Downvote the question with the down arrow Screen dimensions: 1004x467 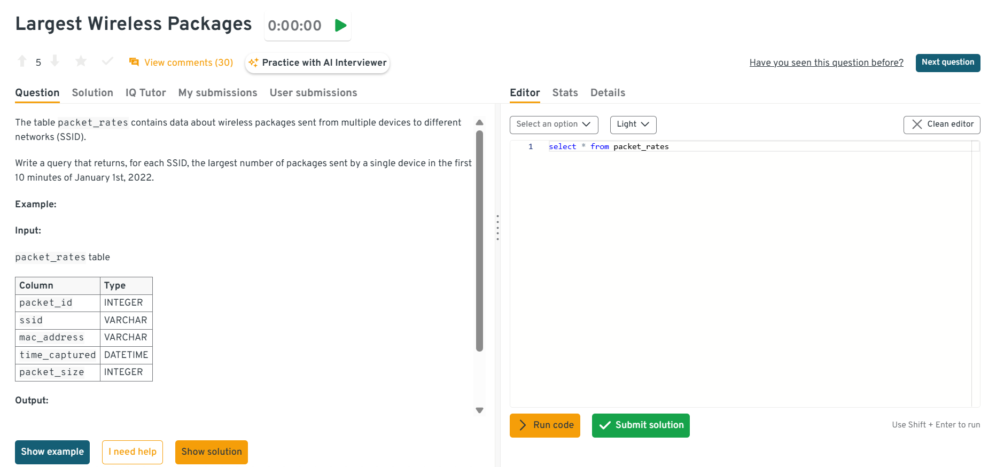click(x=55, y=61)
